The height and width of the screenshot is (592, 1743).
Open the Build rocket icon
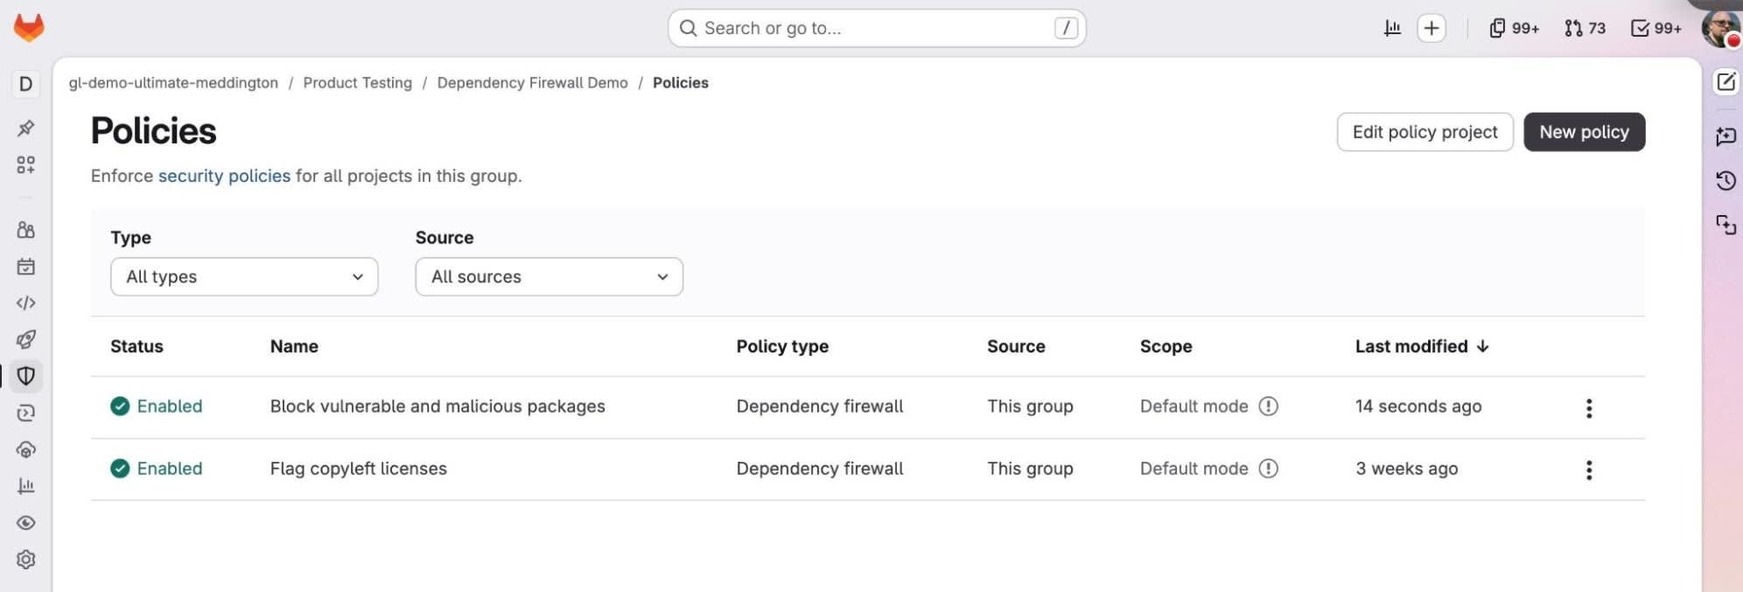[26, 339]
